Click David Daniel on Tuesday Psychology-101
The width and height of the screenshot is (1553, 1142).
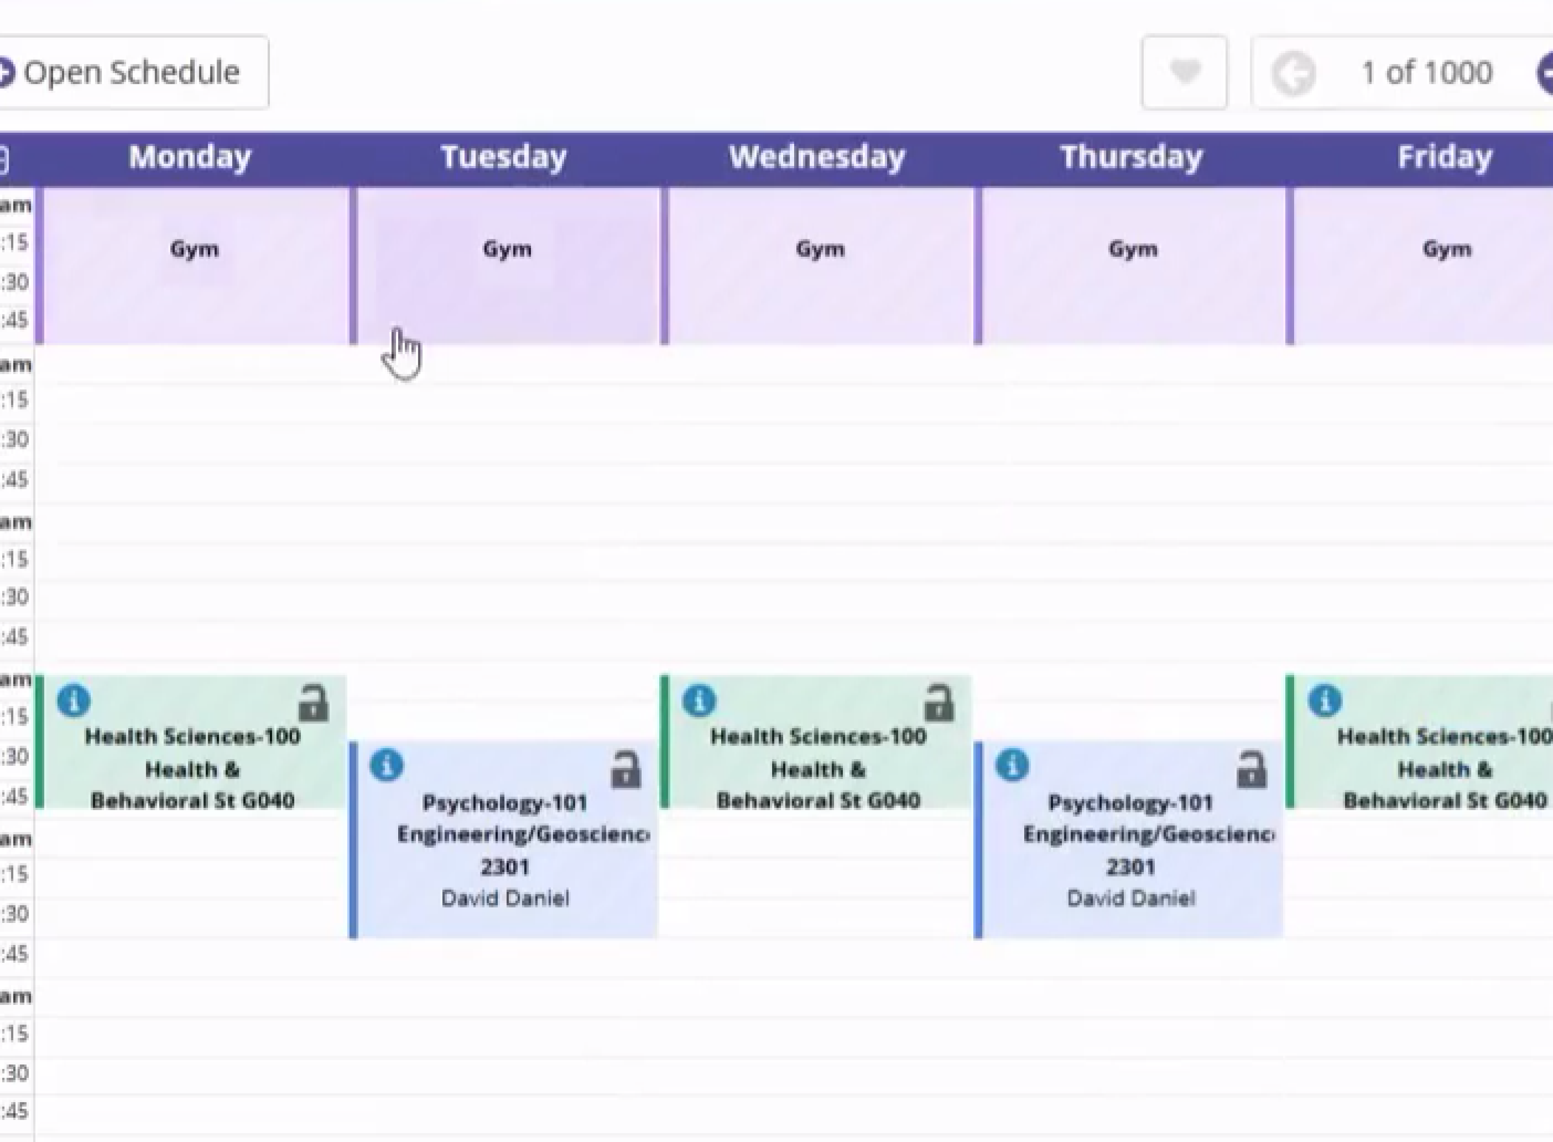505,898
